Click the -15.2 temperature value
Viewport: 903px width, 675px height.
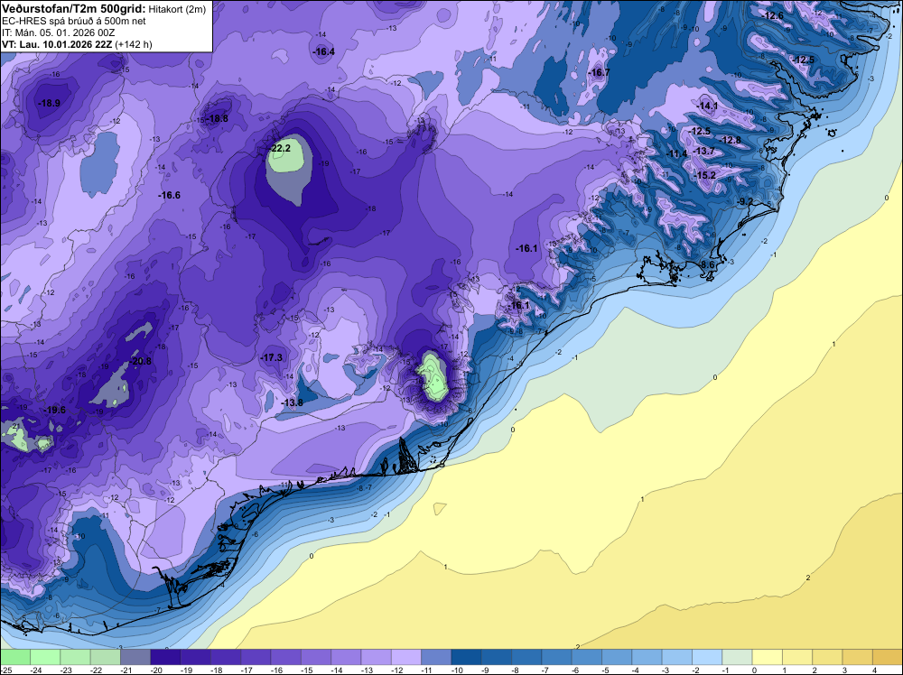705,175
